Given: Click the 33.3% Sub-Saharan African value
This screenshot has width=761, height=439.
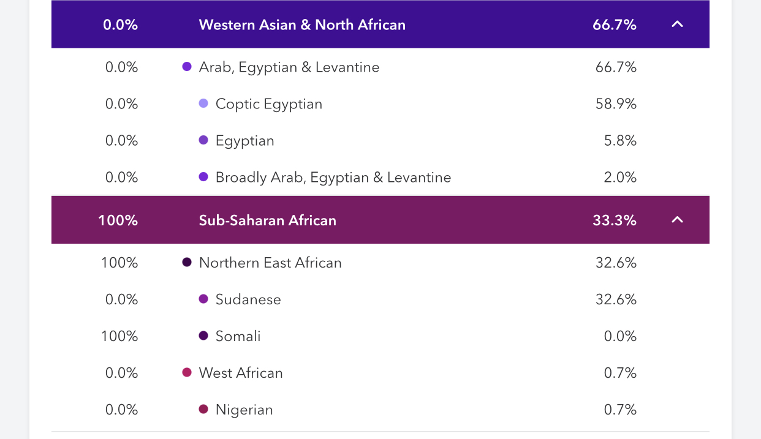Looking at the screenshot, I should [x=614, y=220].
